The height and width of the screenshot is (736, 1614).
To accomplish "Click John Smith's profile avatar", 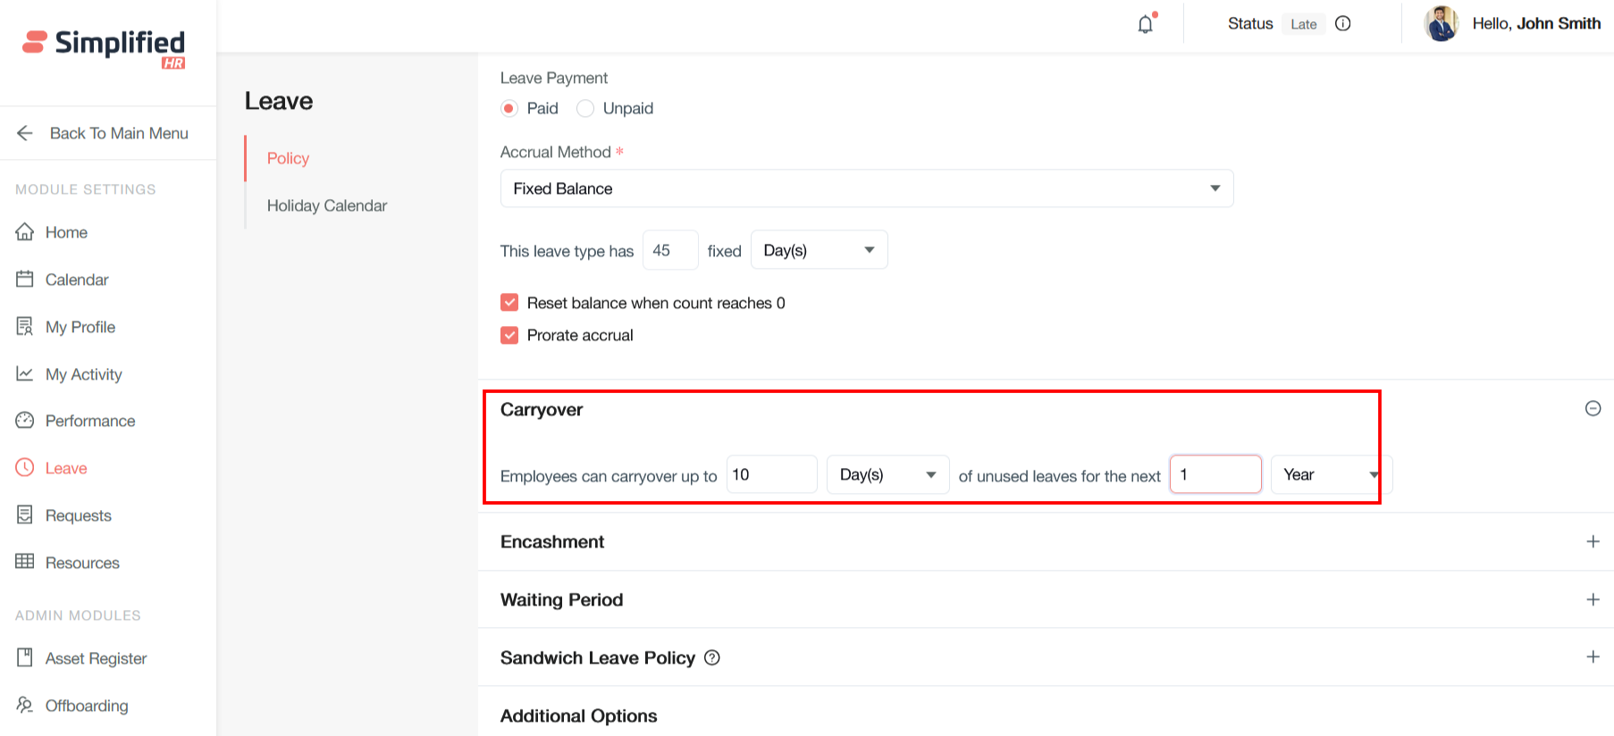I will [x=1441, y=24].
